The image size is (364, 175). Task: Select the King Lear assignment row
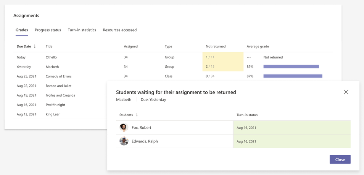coord(53,114)
